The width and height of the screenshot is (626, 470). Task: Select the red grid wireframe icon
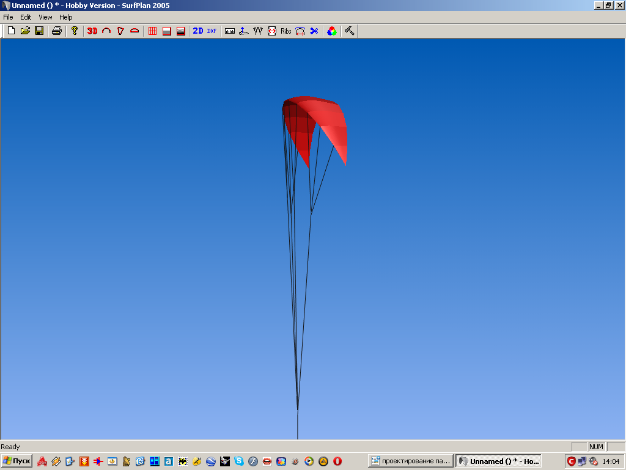click(x=153, y=31)
